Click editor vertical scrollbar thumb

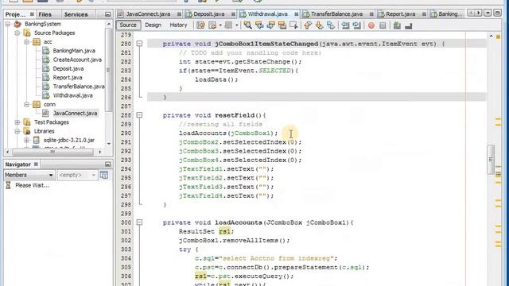(x=491, y=159)
